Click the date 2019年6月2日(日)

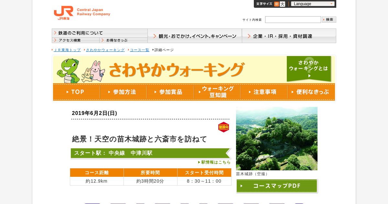(x=94, y=113)
